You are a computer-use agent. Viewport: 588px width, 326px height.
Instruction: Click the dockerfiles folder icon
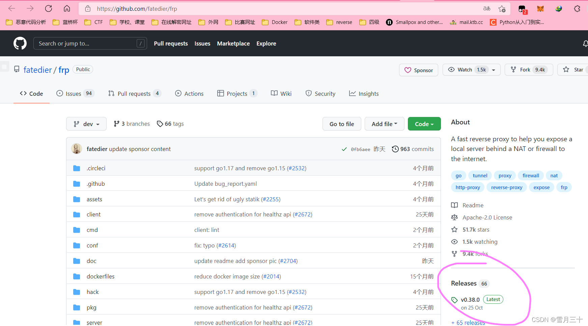77,276
